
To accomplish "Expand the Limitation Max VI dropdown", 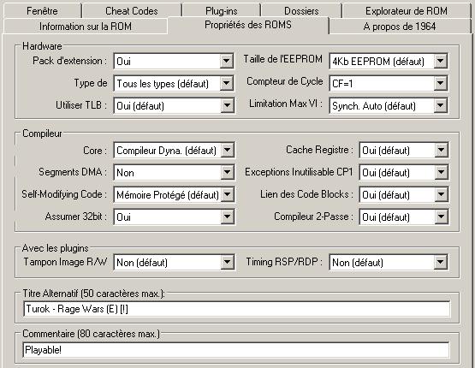I will 388,105.
